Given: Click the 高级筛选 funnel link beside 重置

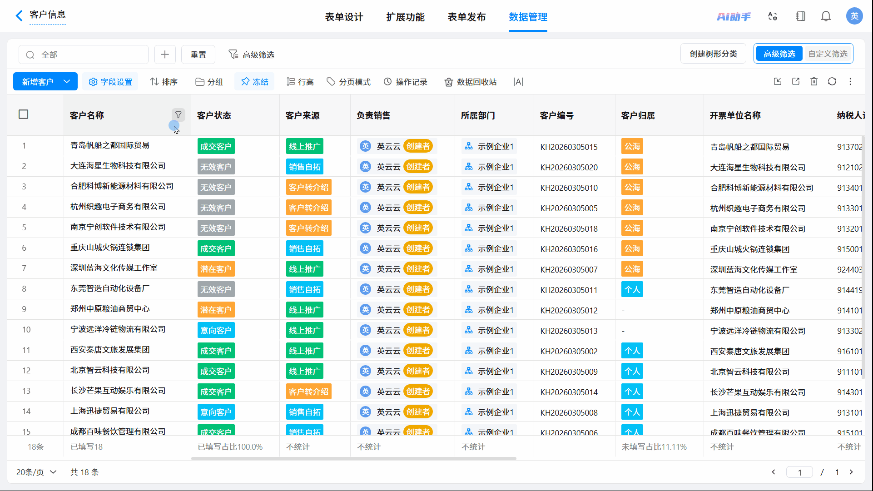Looking at the screenshot, I should point(251,55).
